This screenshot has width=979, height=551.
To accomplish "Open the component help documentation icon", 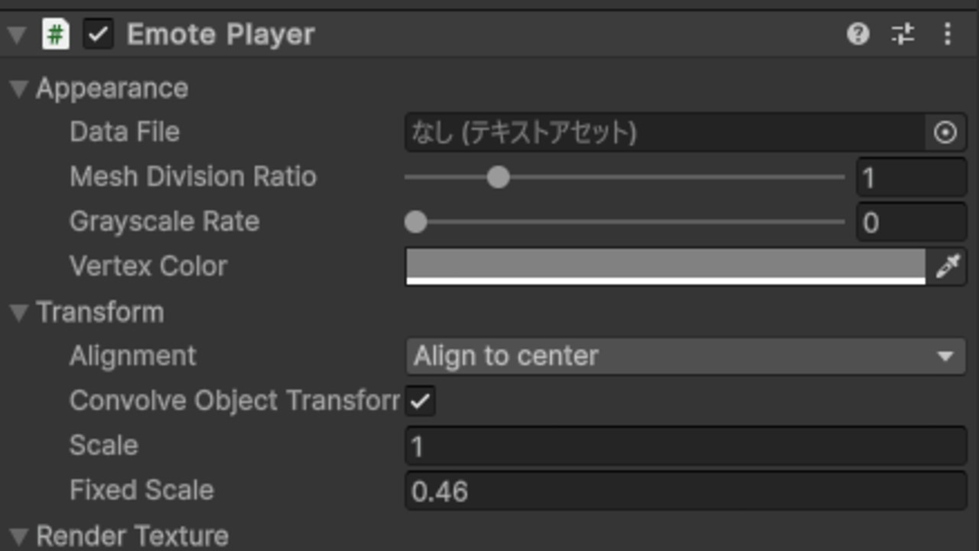I will 859,34.
